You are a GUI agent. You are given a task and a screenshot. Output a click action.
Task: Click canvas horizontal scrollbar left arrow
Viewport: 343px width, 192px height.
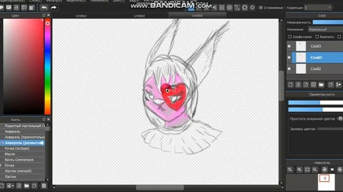[x=54, y=187]
